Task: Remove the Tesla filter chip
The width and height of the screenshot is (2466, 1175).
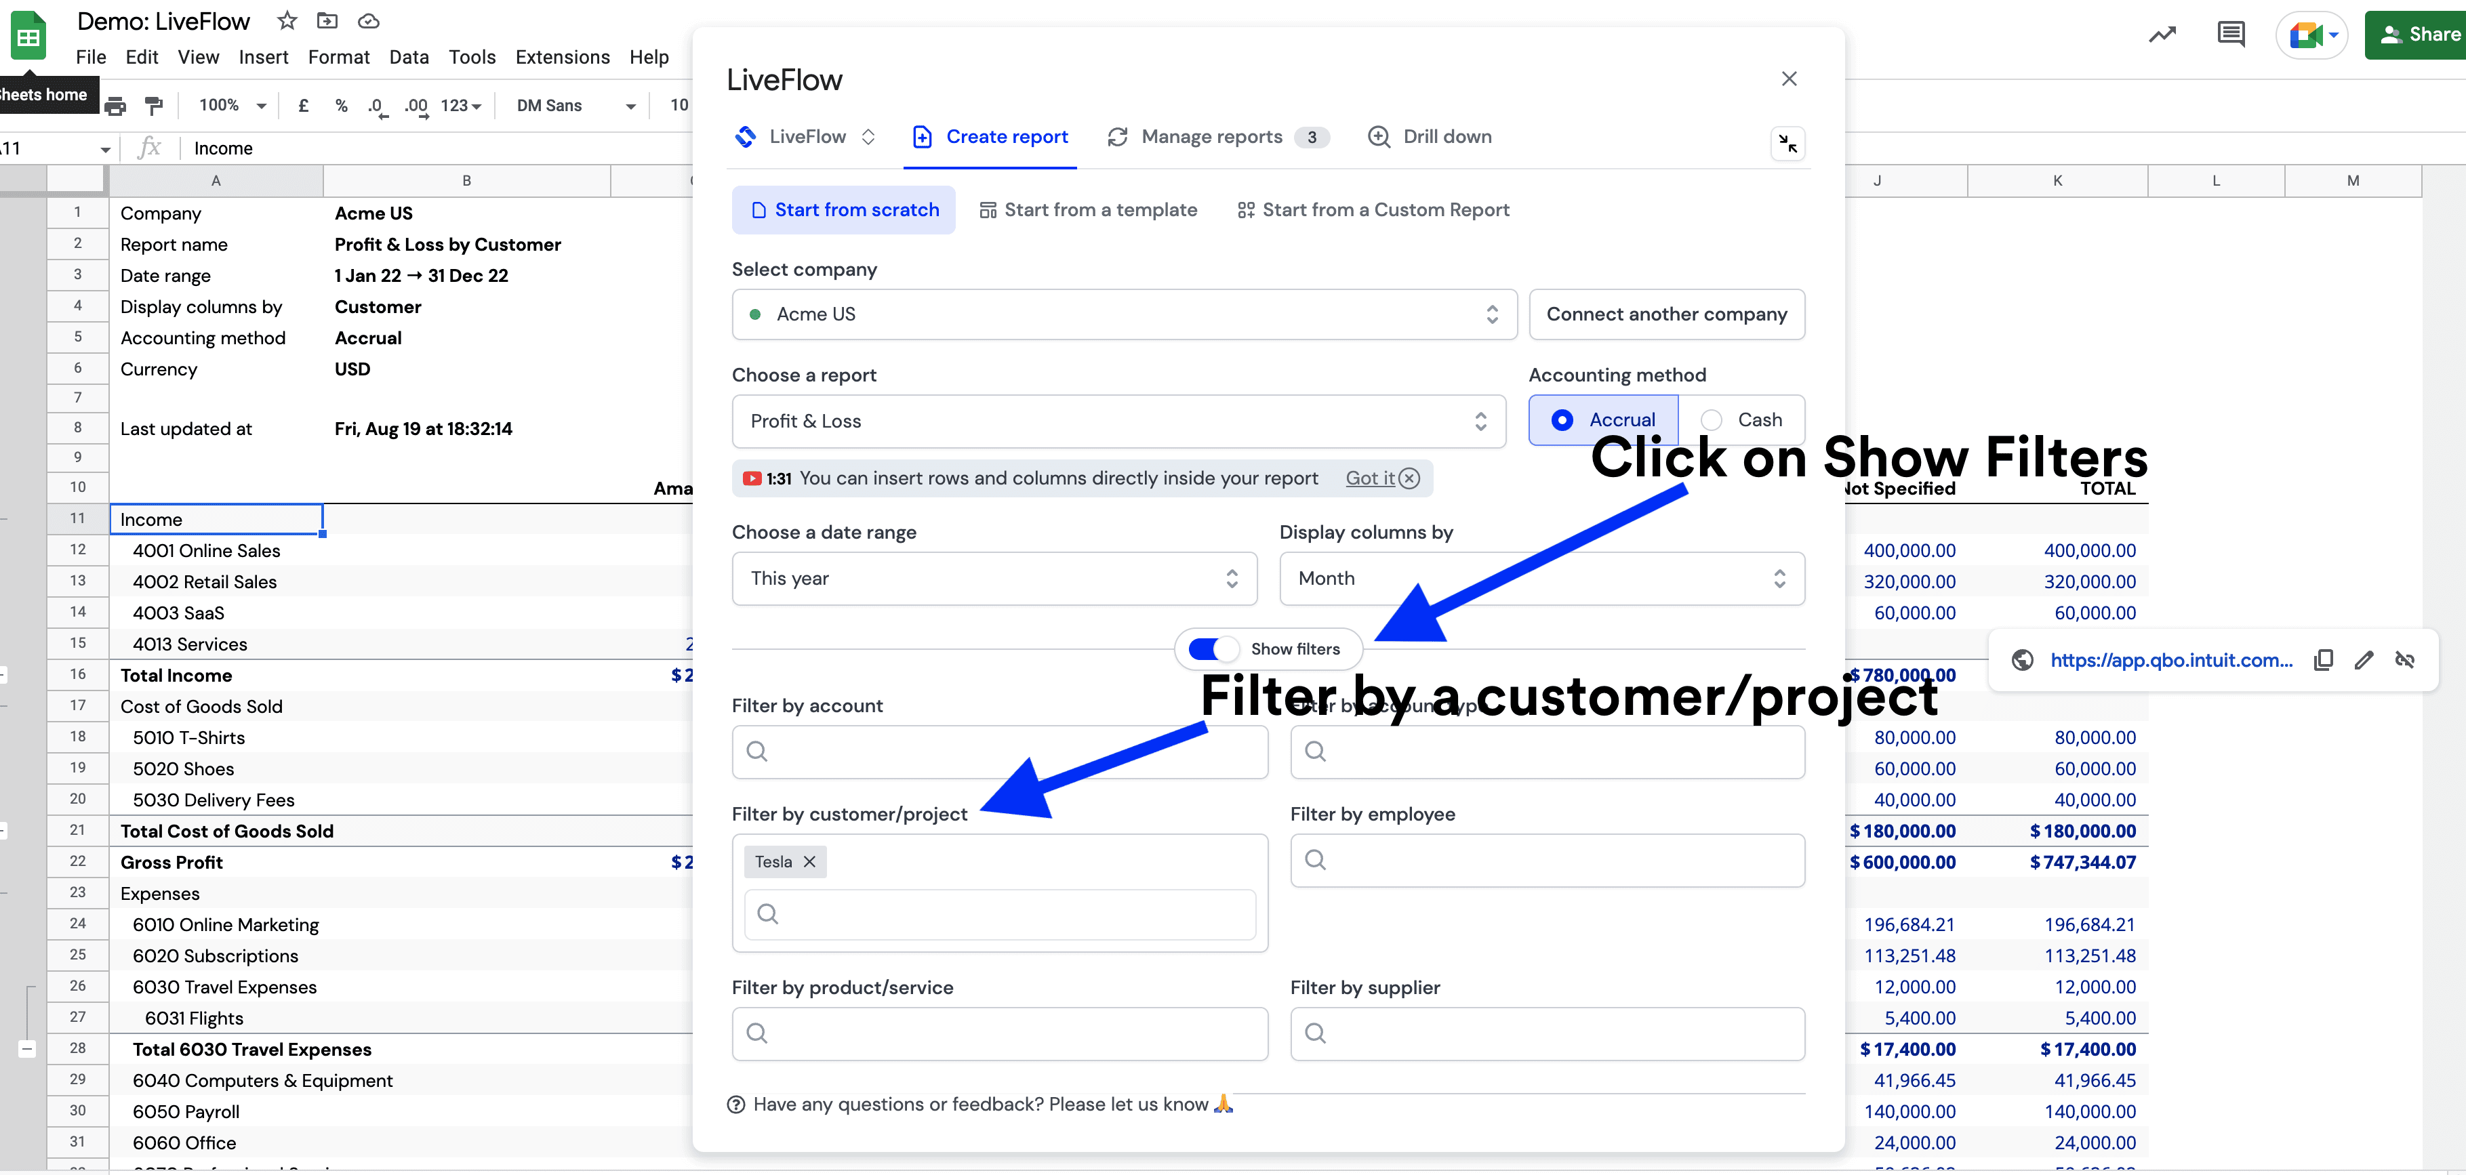Action: [810, 861]
